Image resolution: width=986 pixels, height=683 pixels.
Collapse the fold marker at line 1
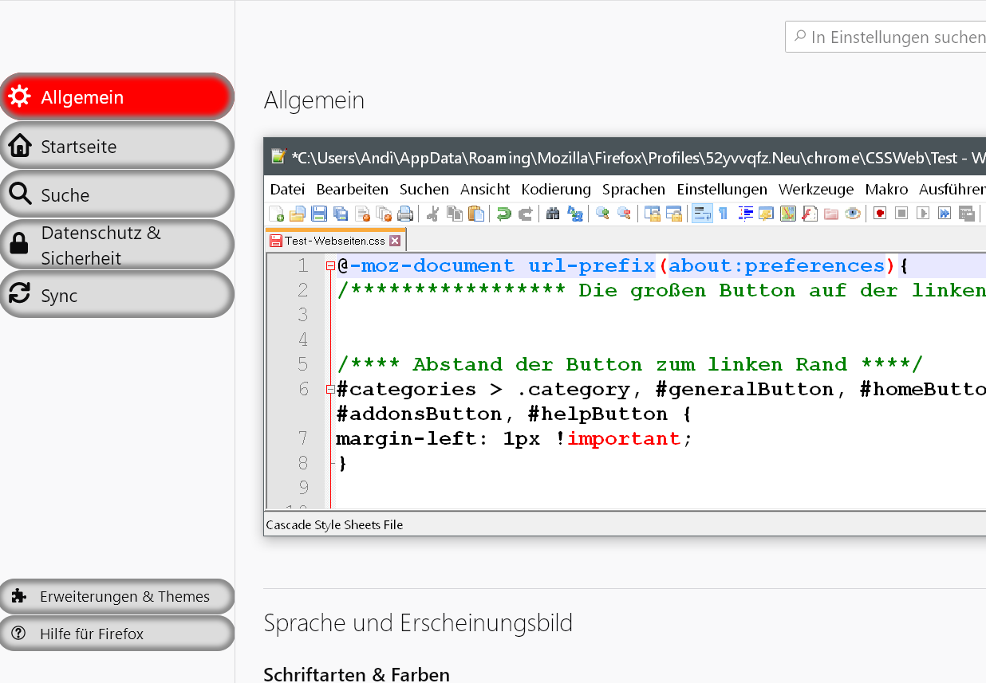click(330, 266)
